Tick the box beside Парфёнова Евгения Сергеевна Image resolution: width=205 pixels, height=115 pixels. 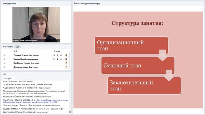pos(4,63)
